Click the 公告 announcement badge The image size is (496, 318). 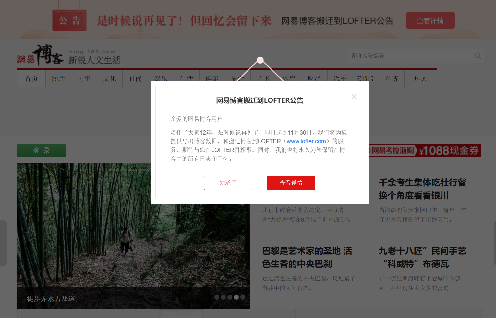69,20
